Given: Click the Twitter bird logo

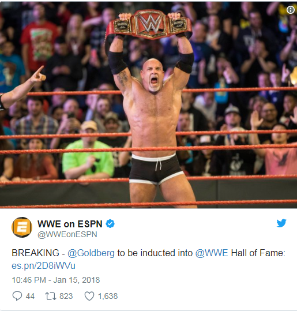Looking at the screenshot, I should point(281,223).
